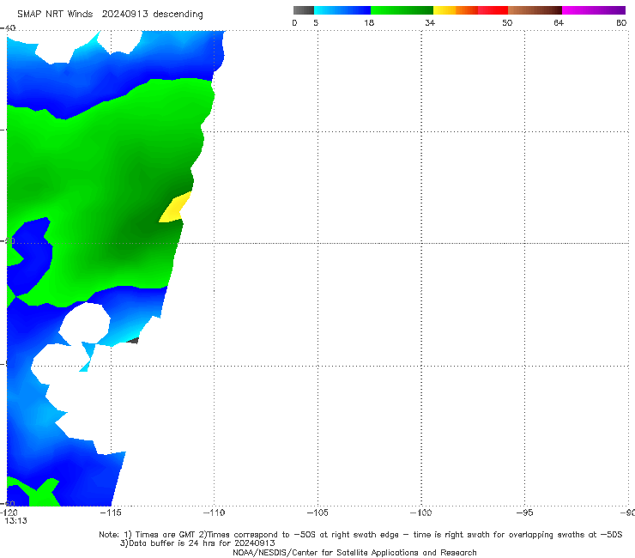Click the longitude label "-105"
Screen dimensions: 635x558
point(317,513)
